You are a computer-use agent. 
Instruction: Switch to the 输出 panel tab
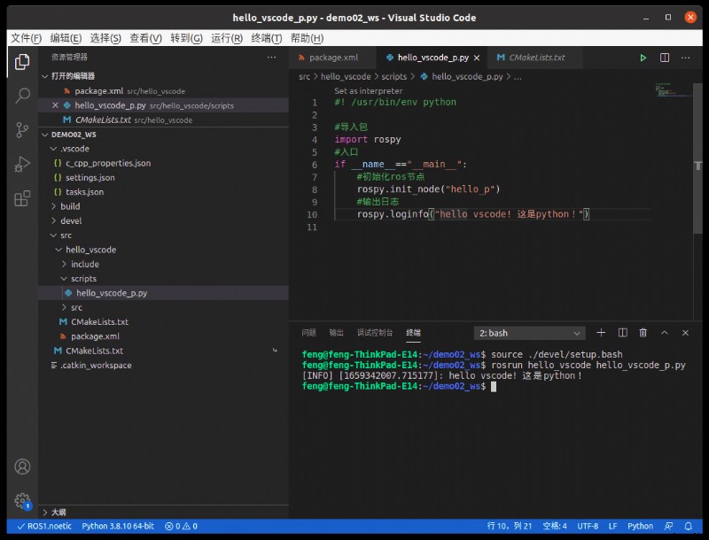337,333
